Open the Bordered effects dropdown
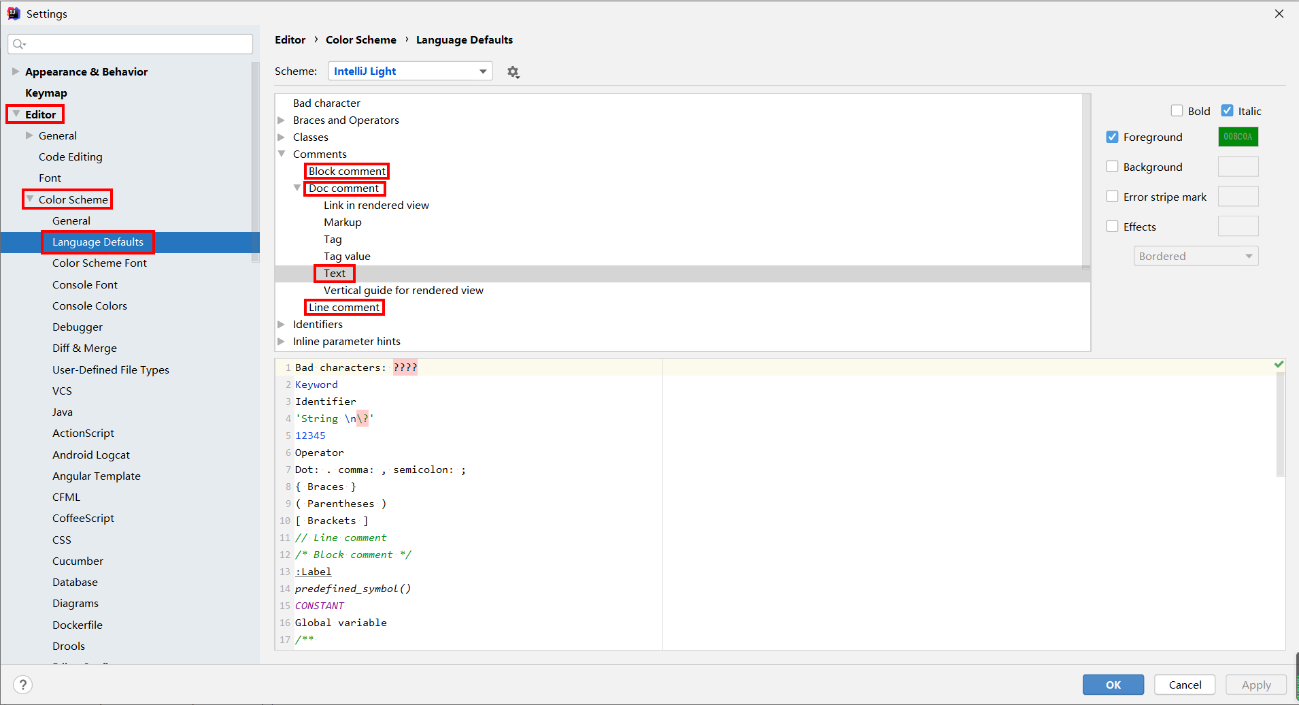The width and height of the screenshot is (1299, 705). pos(1196,256)
